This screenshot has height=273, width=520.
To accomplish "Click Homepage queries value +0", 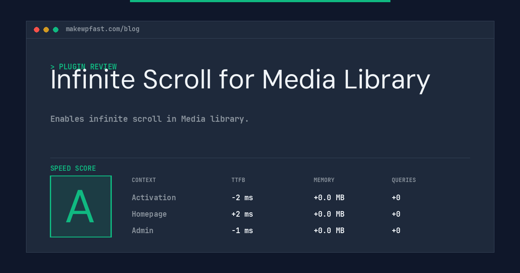I will [396, 214].
